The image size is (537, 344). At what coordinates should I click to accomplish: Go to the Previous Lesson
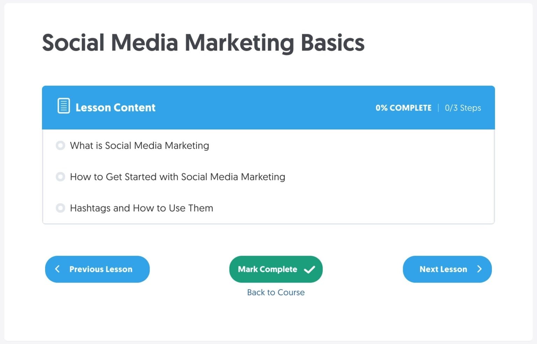point(97,269)
